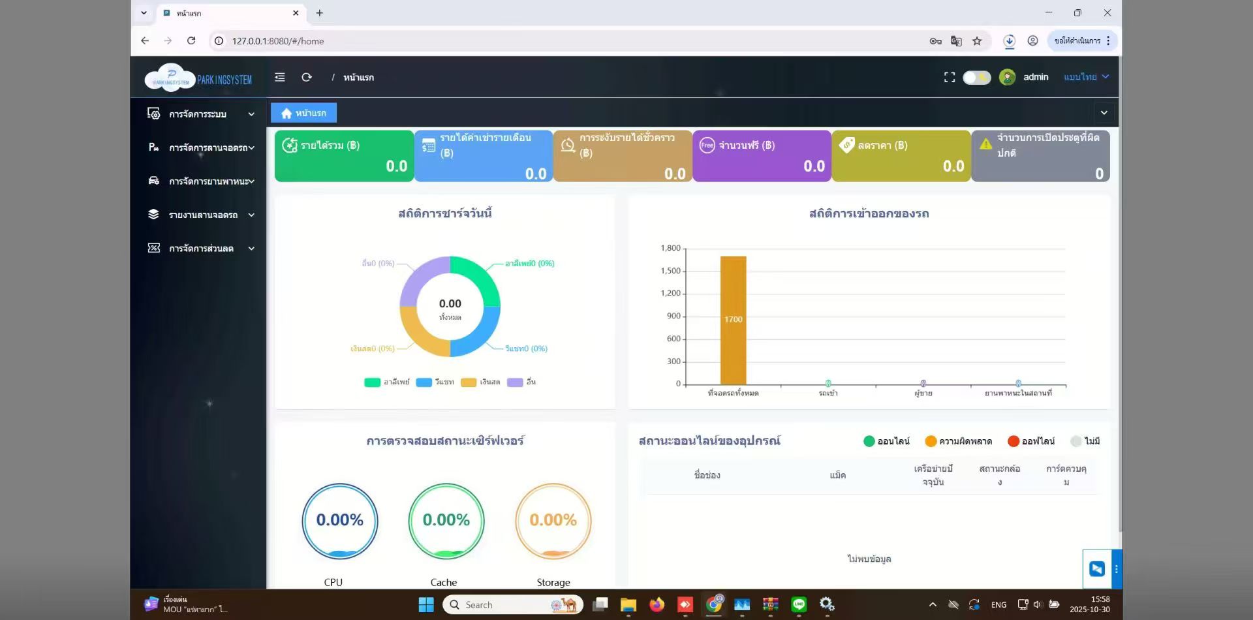1253x620 pixels.
Task: Click the refresh icon in the app header
Action: point(307,77)
